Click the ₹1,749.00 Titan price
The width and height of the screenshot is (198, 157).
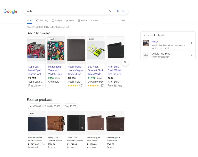click(x=72, y=144)
